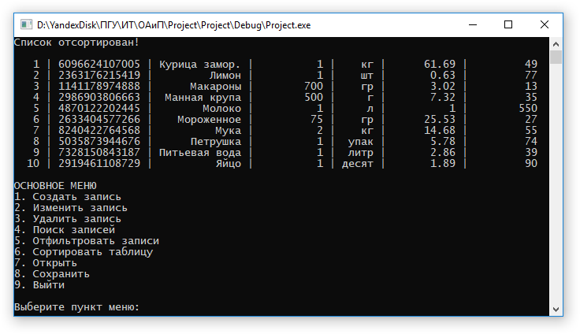Click menu line '7. Открыть'
Viewport: 580px width, 334px height.
[46, 263]
